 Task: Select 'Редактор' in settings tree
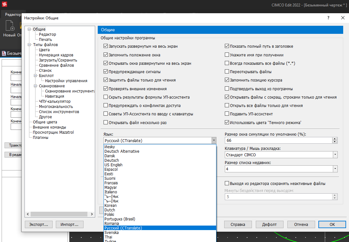47,34
